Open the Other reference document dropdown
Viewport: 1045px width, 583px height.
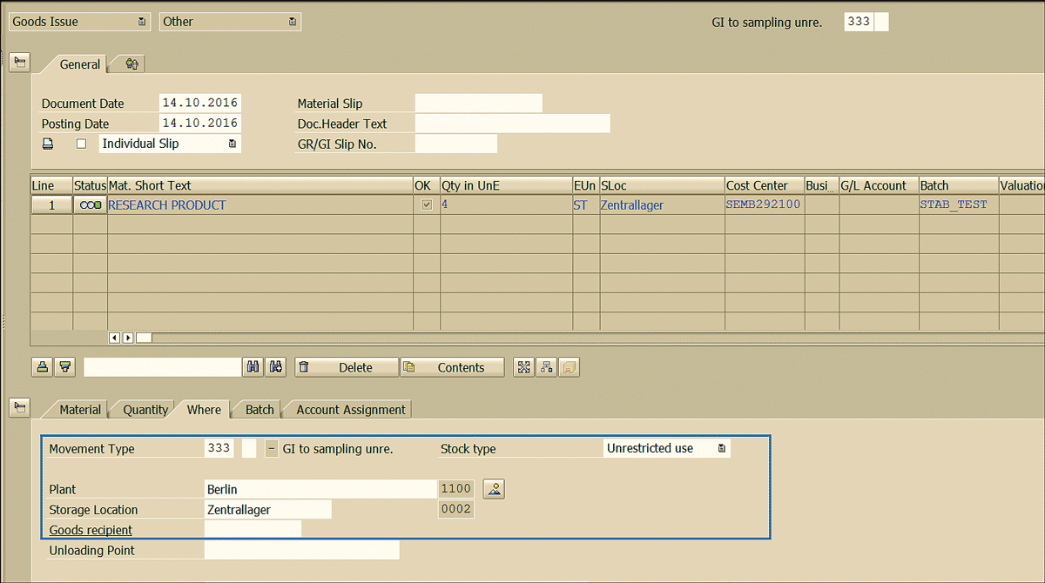pos(230,22)
